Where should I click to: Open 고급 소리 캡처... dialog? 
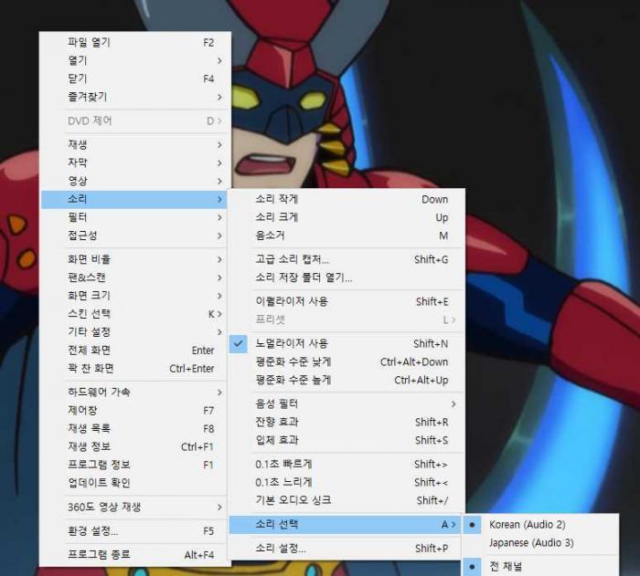346,259
